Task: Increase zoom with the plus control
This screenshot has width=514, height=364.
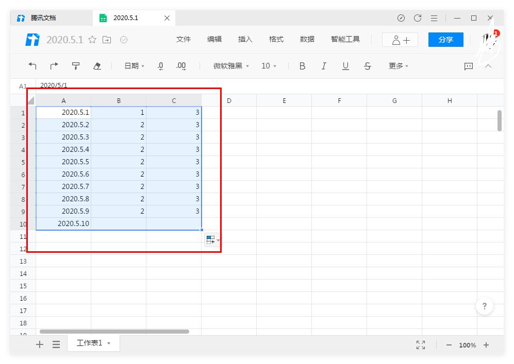Action: [x=486, y=345]
